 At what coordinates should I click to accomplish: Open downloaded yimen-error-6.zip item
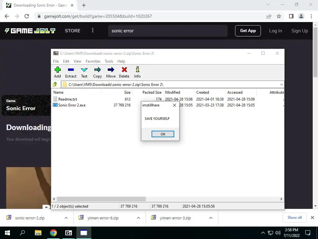[x=103, y=218]
